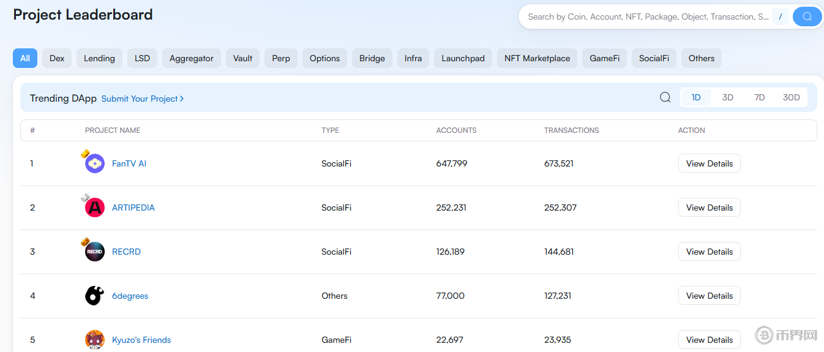
Task: Click the magnifier icon in Trending DApp bar
Action: pos(665,97)
